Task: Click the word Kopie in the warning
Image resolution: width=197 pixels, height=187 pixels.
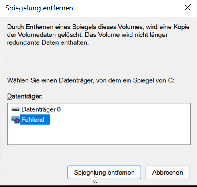Action: click(181, 27)
